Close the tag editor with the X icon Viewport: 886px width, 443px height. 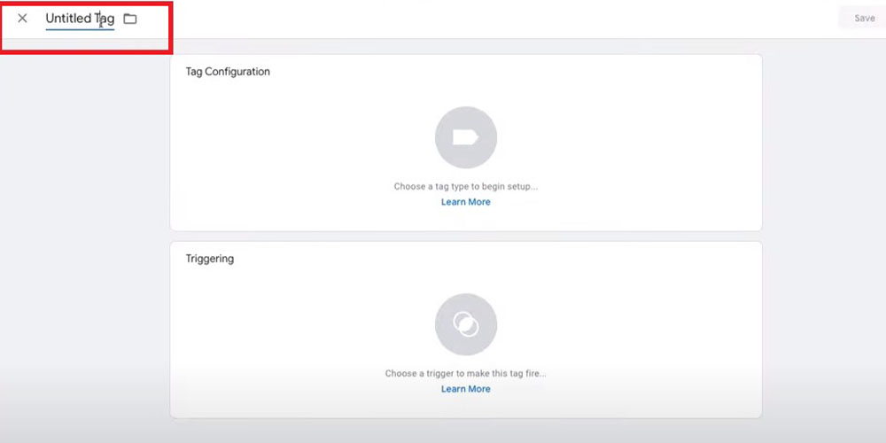pyautogui.click(x=22, y=18)
